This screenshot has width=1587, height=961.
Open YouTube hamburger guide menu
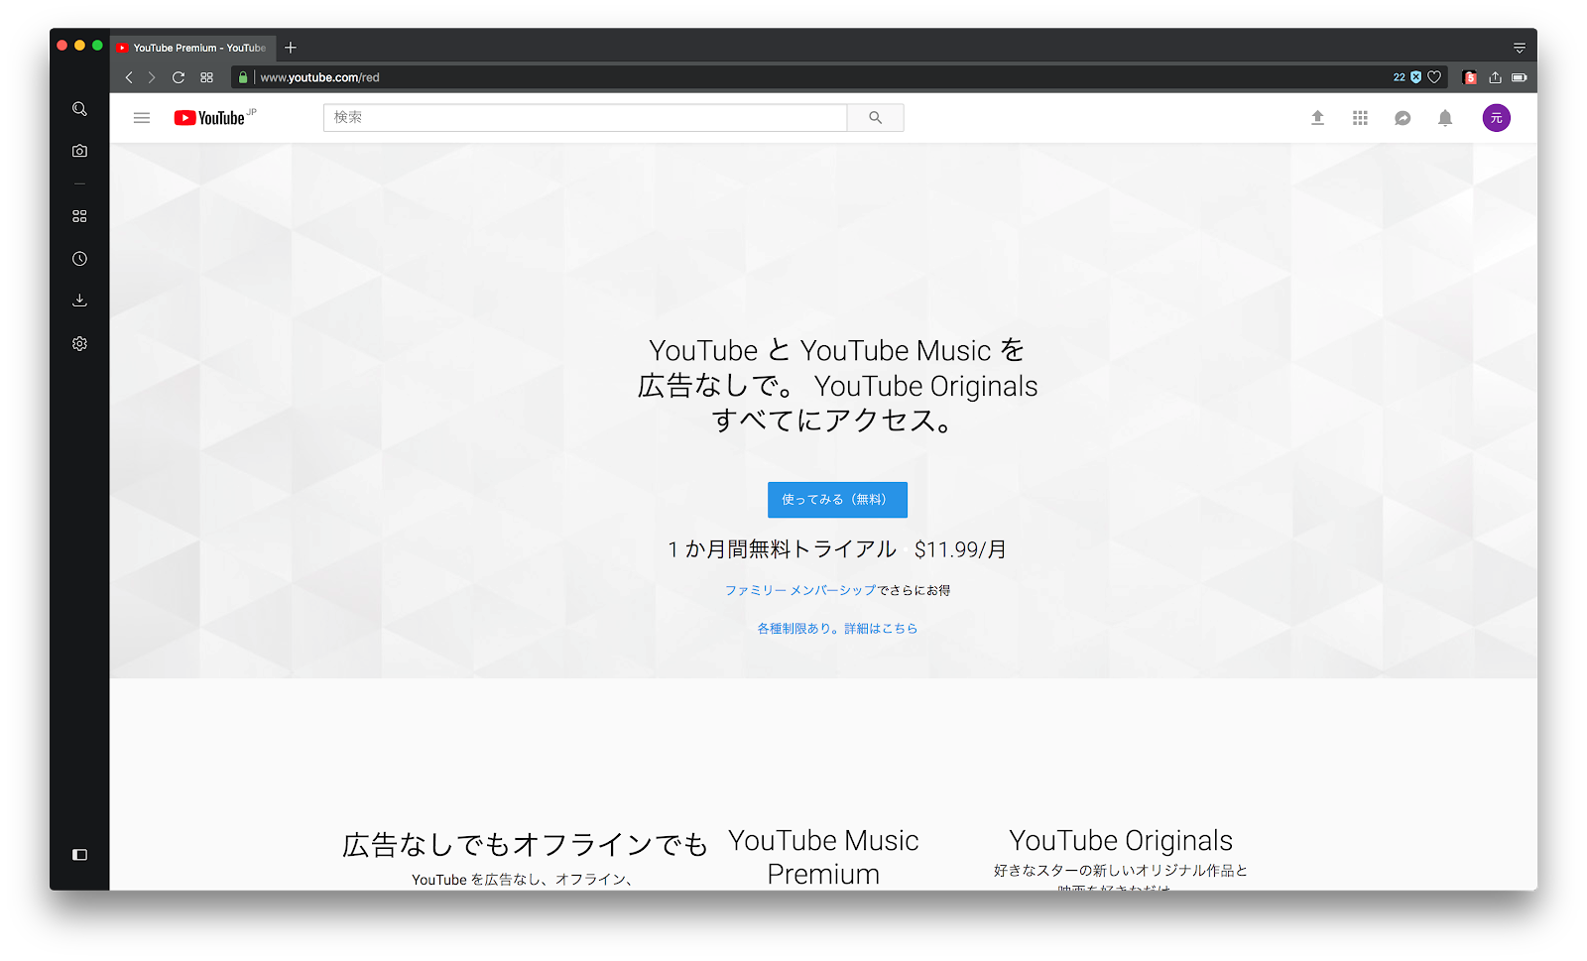pos(142,118)
